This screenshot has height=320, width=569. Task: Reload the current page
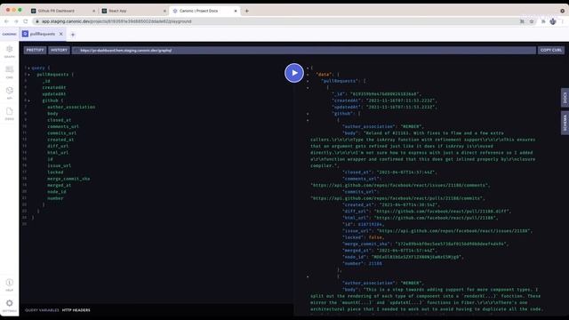26,21
